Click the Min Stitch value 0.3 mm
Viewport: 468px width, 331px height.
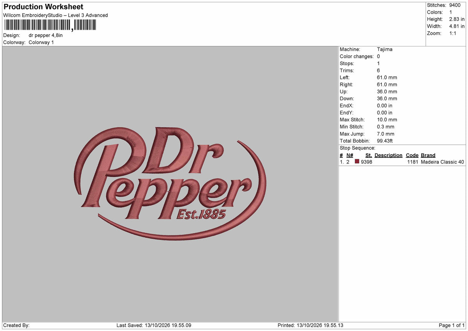click(x=385, y=126)
